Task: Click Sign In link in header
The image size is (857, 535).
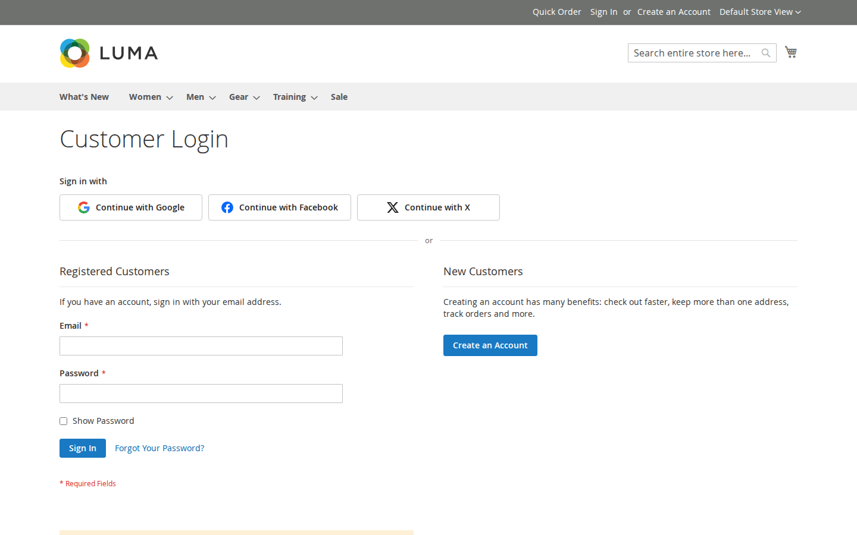Action: pyautogui.click(x=603, y=12)
